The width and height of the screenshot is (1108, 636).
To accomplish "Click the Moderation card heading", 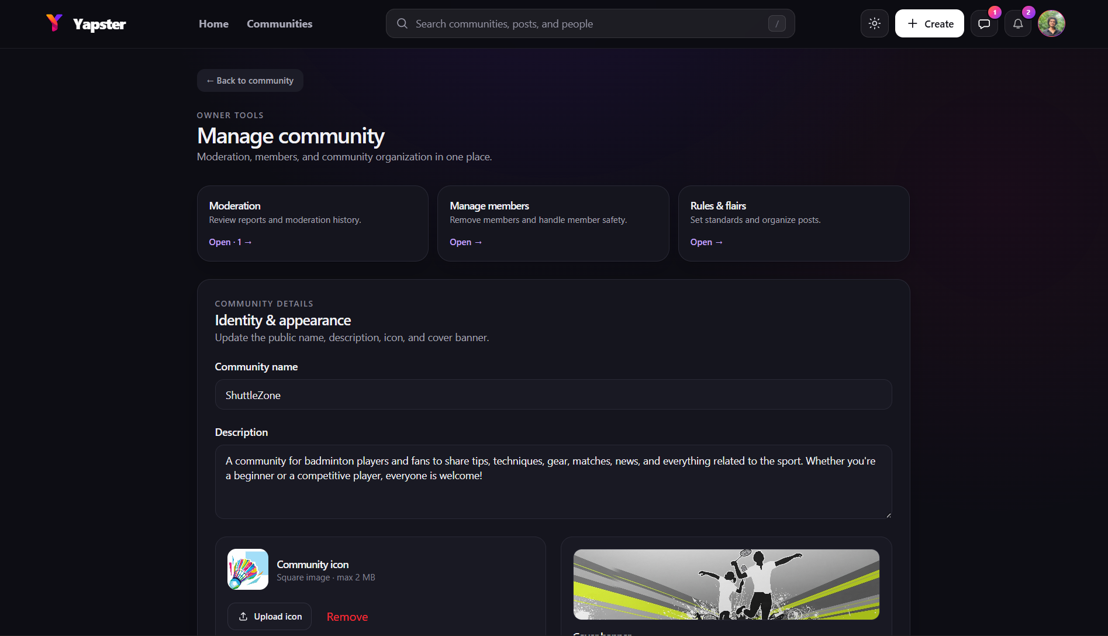I will [235, 206].
